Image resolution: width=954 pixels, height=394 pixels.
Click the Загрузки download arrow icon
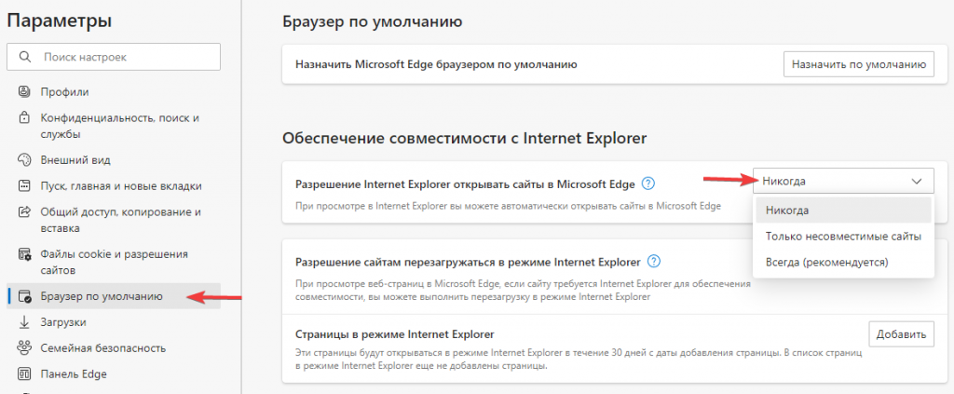point(24,322)
